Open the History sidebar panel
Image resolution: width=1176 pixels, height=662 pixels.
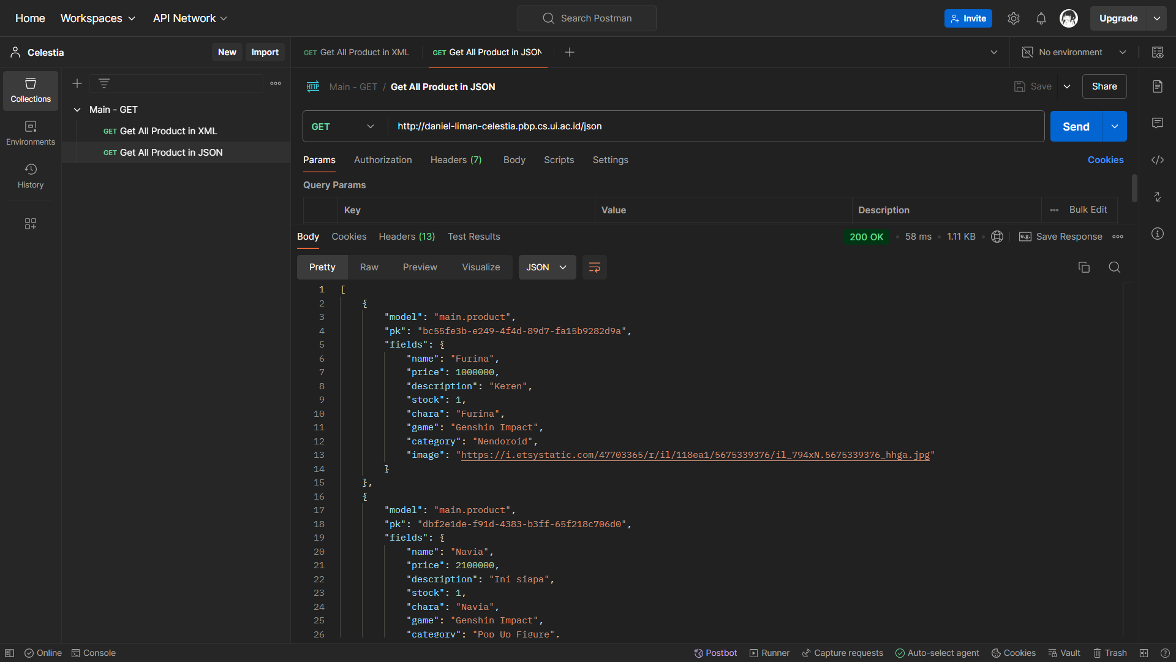pyautogui.click(x=31, y=176)
